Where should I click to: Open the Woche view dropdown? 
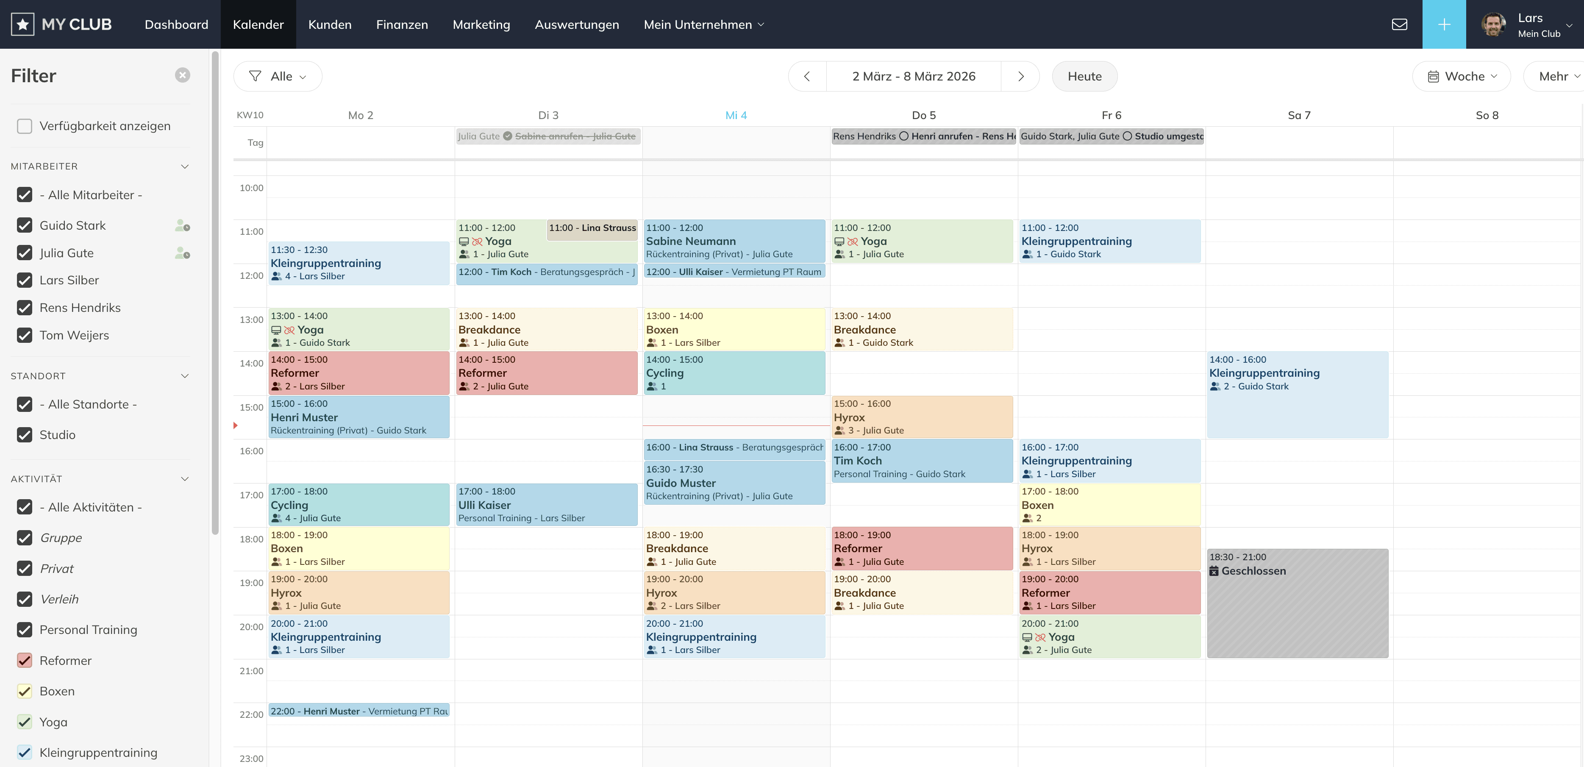[1461, 76]
